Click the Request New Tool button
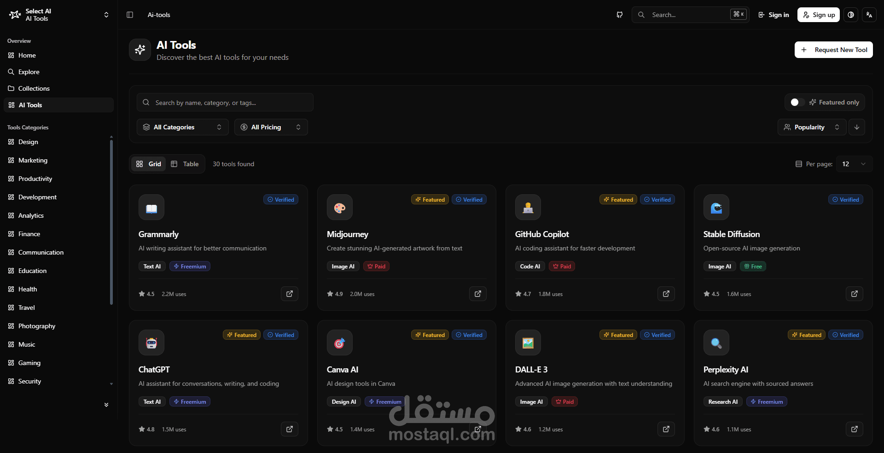This screenshot has height=453, width=884. click(833, 50)
